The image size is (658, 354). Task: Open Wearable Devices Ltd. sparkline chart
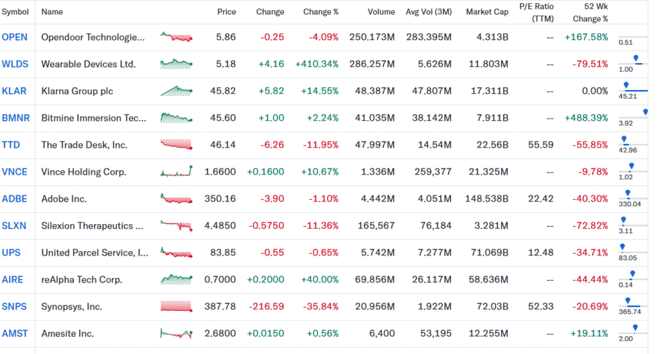pos(177,64)
